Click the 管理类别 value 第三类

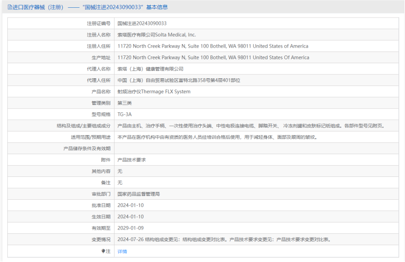124,103
